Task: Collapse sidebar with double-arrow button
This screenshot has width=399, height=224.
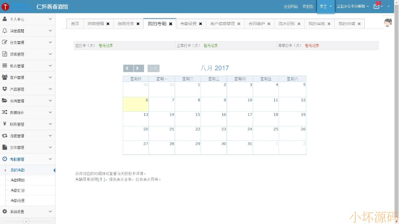Action: click(26, 221)
